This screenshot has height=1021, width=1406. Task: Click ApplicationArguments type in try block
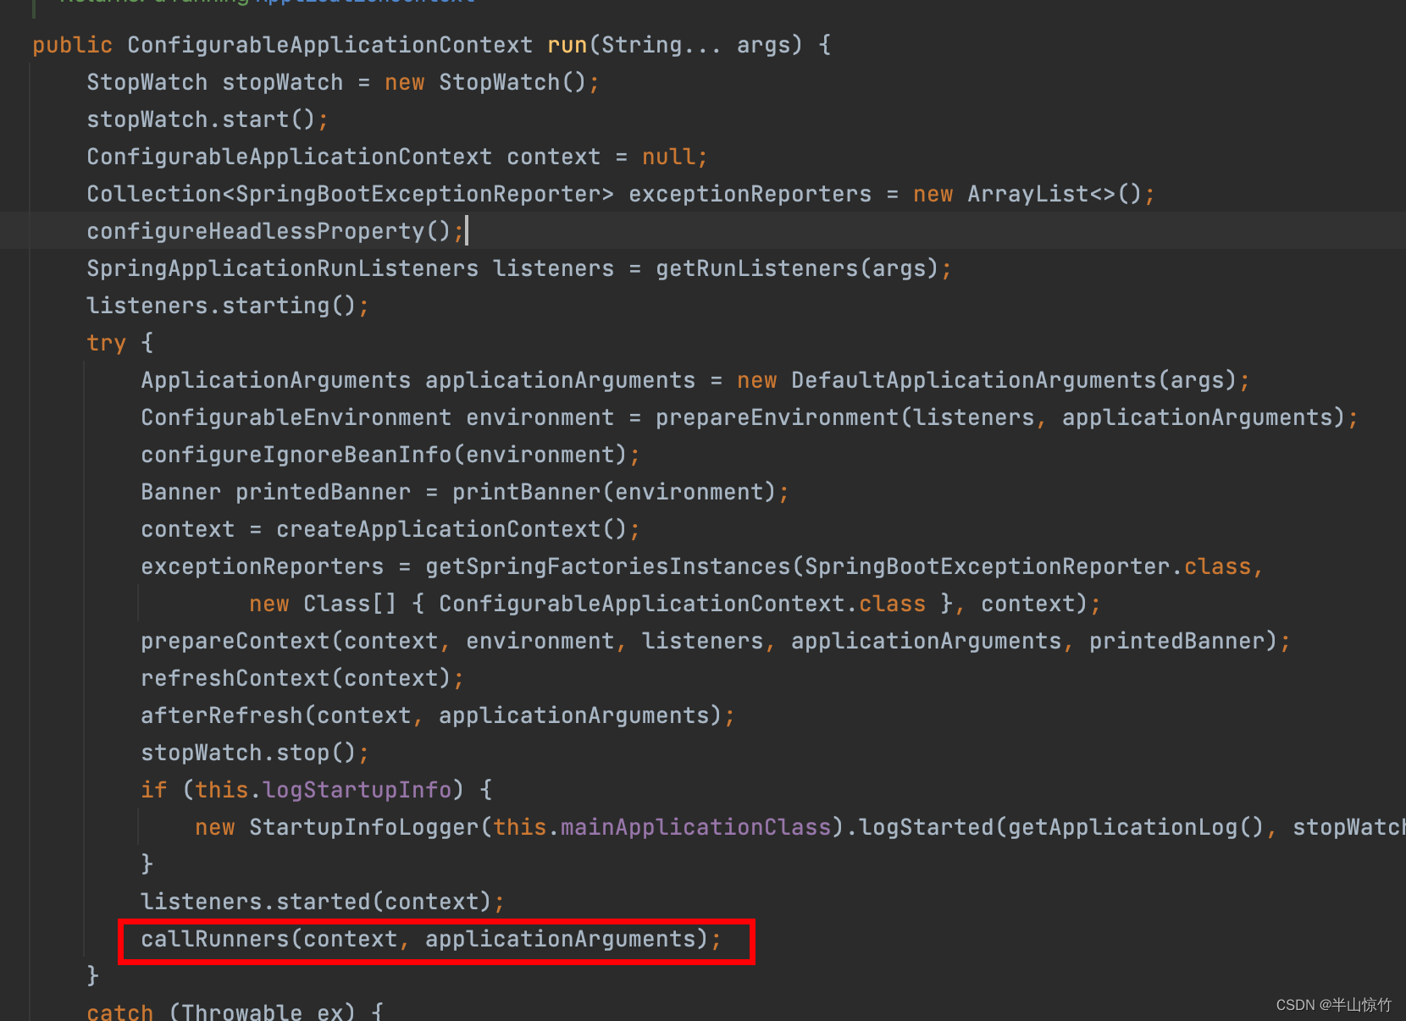coord(276,380)
